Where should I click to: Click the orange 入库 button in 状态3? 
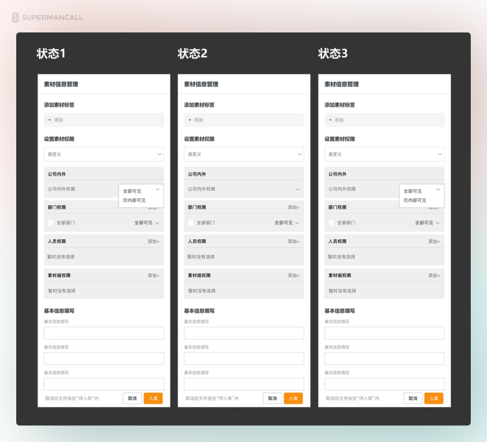pos(434,398)
